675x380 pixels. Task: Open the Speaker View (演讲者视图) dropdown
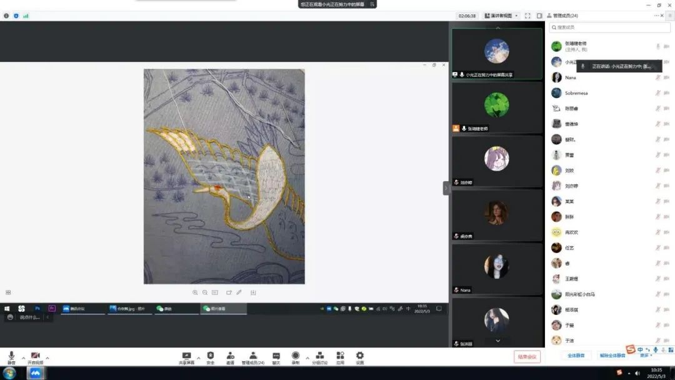click(x=501, y=16)
